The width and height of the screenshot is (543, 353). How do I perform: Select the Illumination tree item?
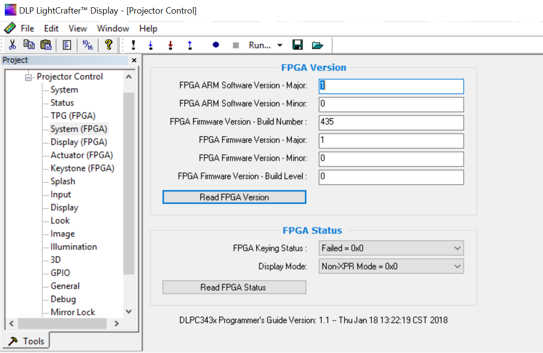click(74, 247)
